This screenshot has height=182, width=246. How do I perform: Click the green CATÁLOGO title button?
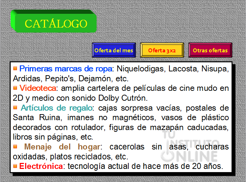pyautogui.click(x=54, y=21)
